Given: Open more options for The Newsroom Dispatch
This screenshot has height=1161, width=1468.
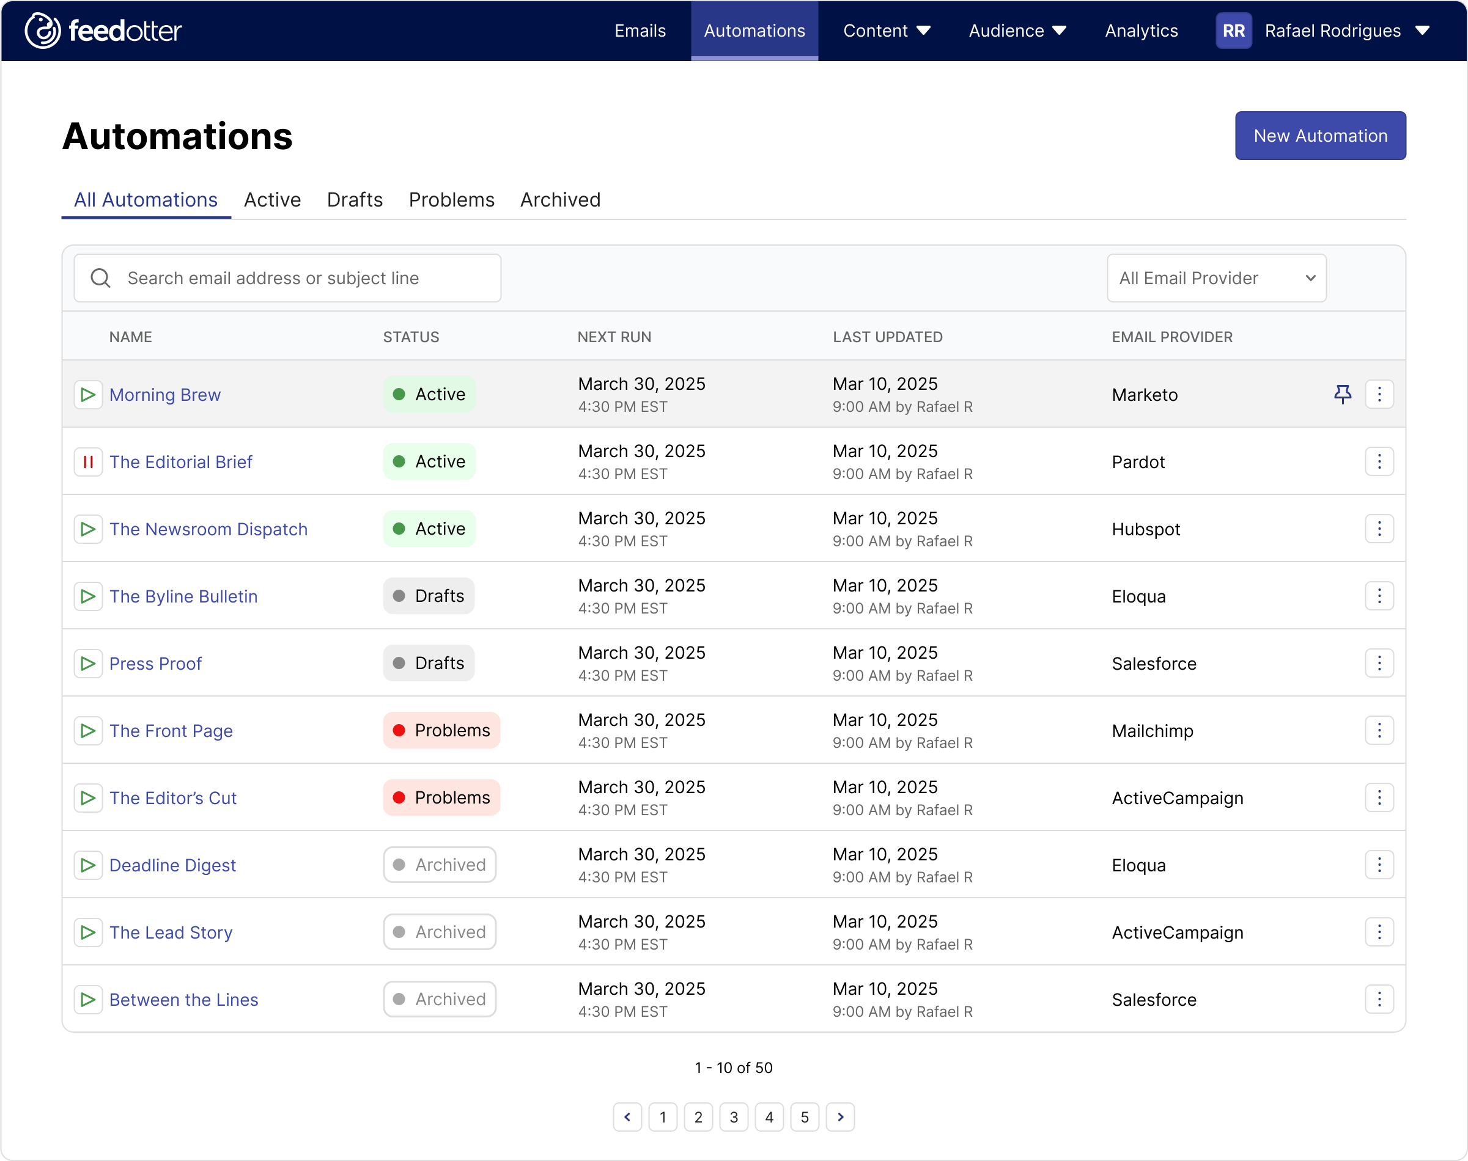Looking at the screenshot, I should click(x=1379, y=529).
